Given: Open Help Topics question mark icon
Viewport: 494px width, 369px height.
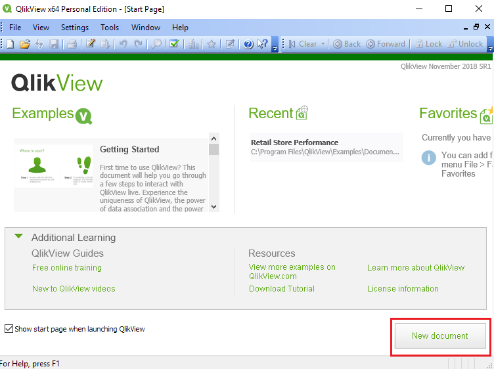Looking at the screenshot, I should (x=248, y=44).
